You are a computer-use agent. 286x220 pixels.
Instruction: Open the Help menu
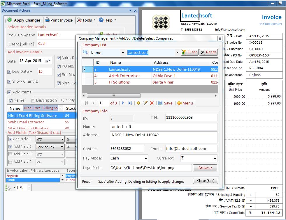108,20
